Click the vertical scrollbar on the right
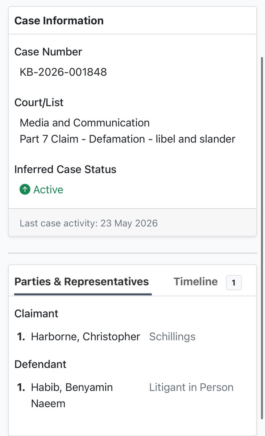This screenshot has height=436, width=265. click(262, 238)
